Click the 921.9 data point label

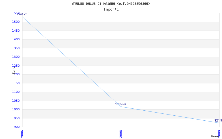[x=218, y=120]
